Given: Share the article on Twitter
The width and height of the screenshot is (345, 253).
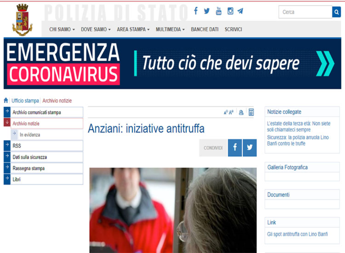Looking at the screenshot, I should click(250, 148).
